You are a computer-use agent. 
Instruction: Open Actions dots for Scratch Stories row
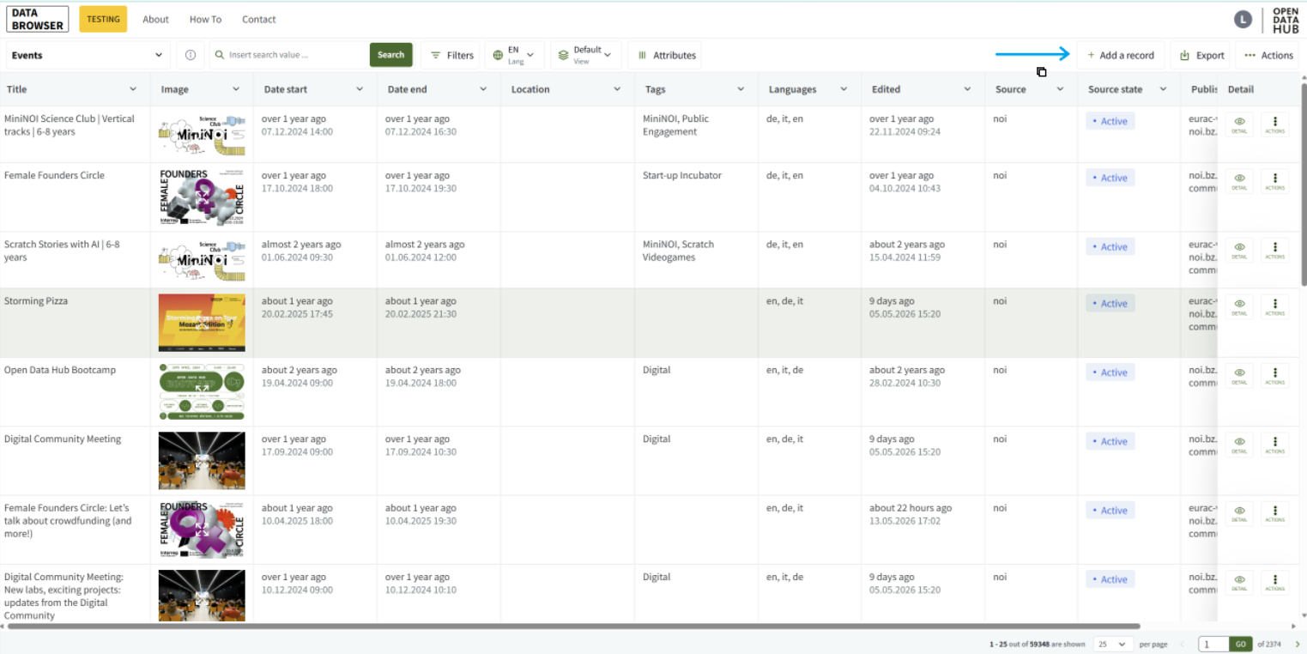click(1274, 251)
